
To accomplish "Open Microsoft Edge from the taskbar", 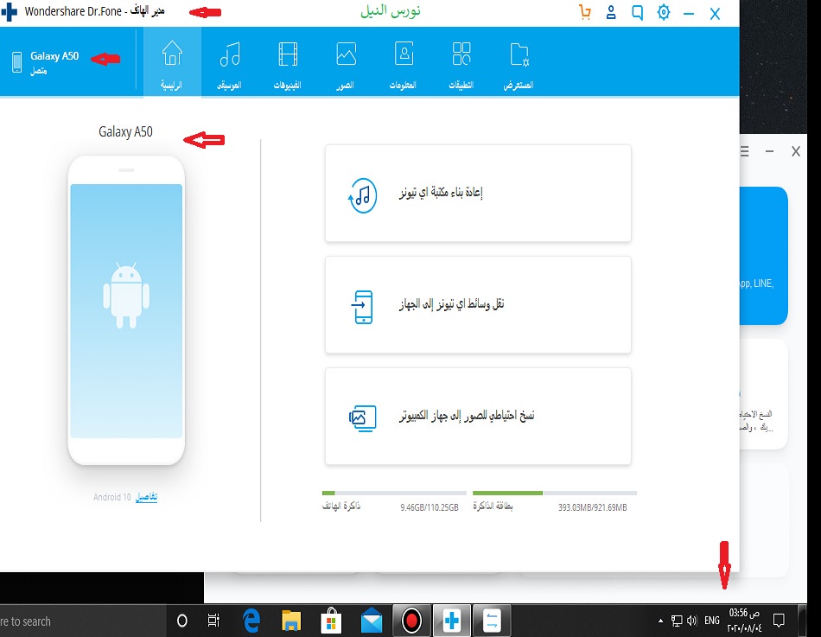I will [x=251, y=621].
